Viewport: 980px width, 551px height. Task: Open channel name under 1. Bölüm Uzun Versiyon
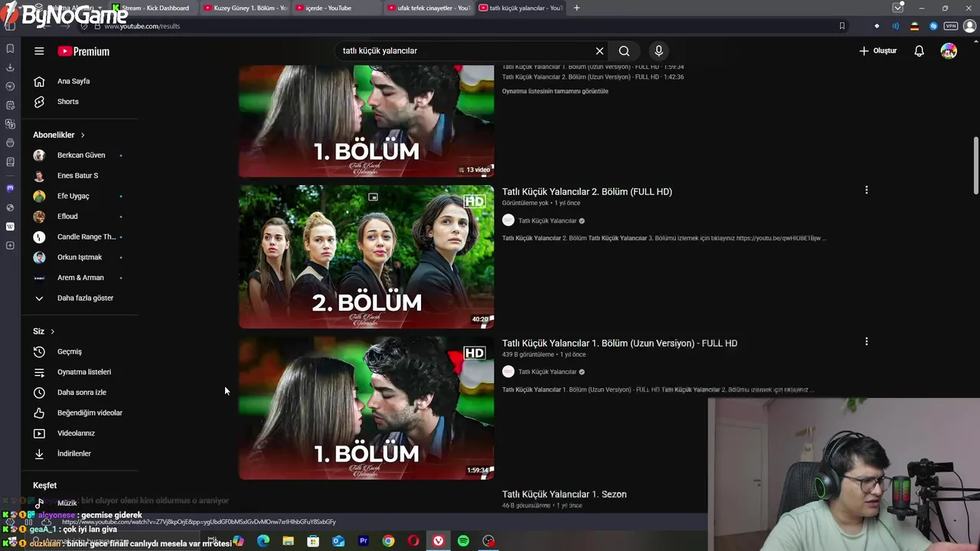547,372
